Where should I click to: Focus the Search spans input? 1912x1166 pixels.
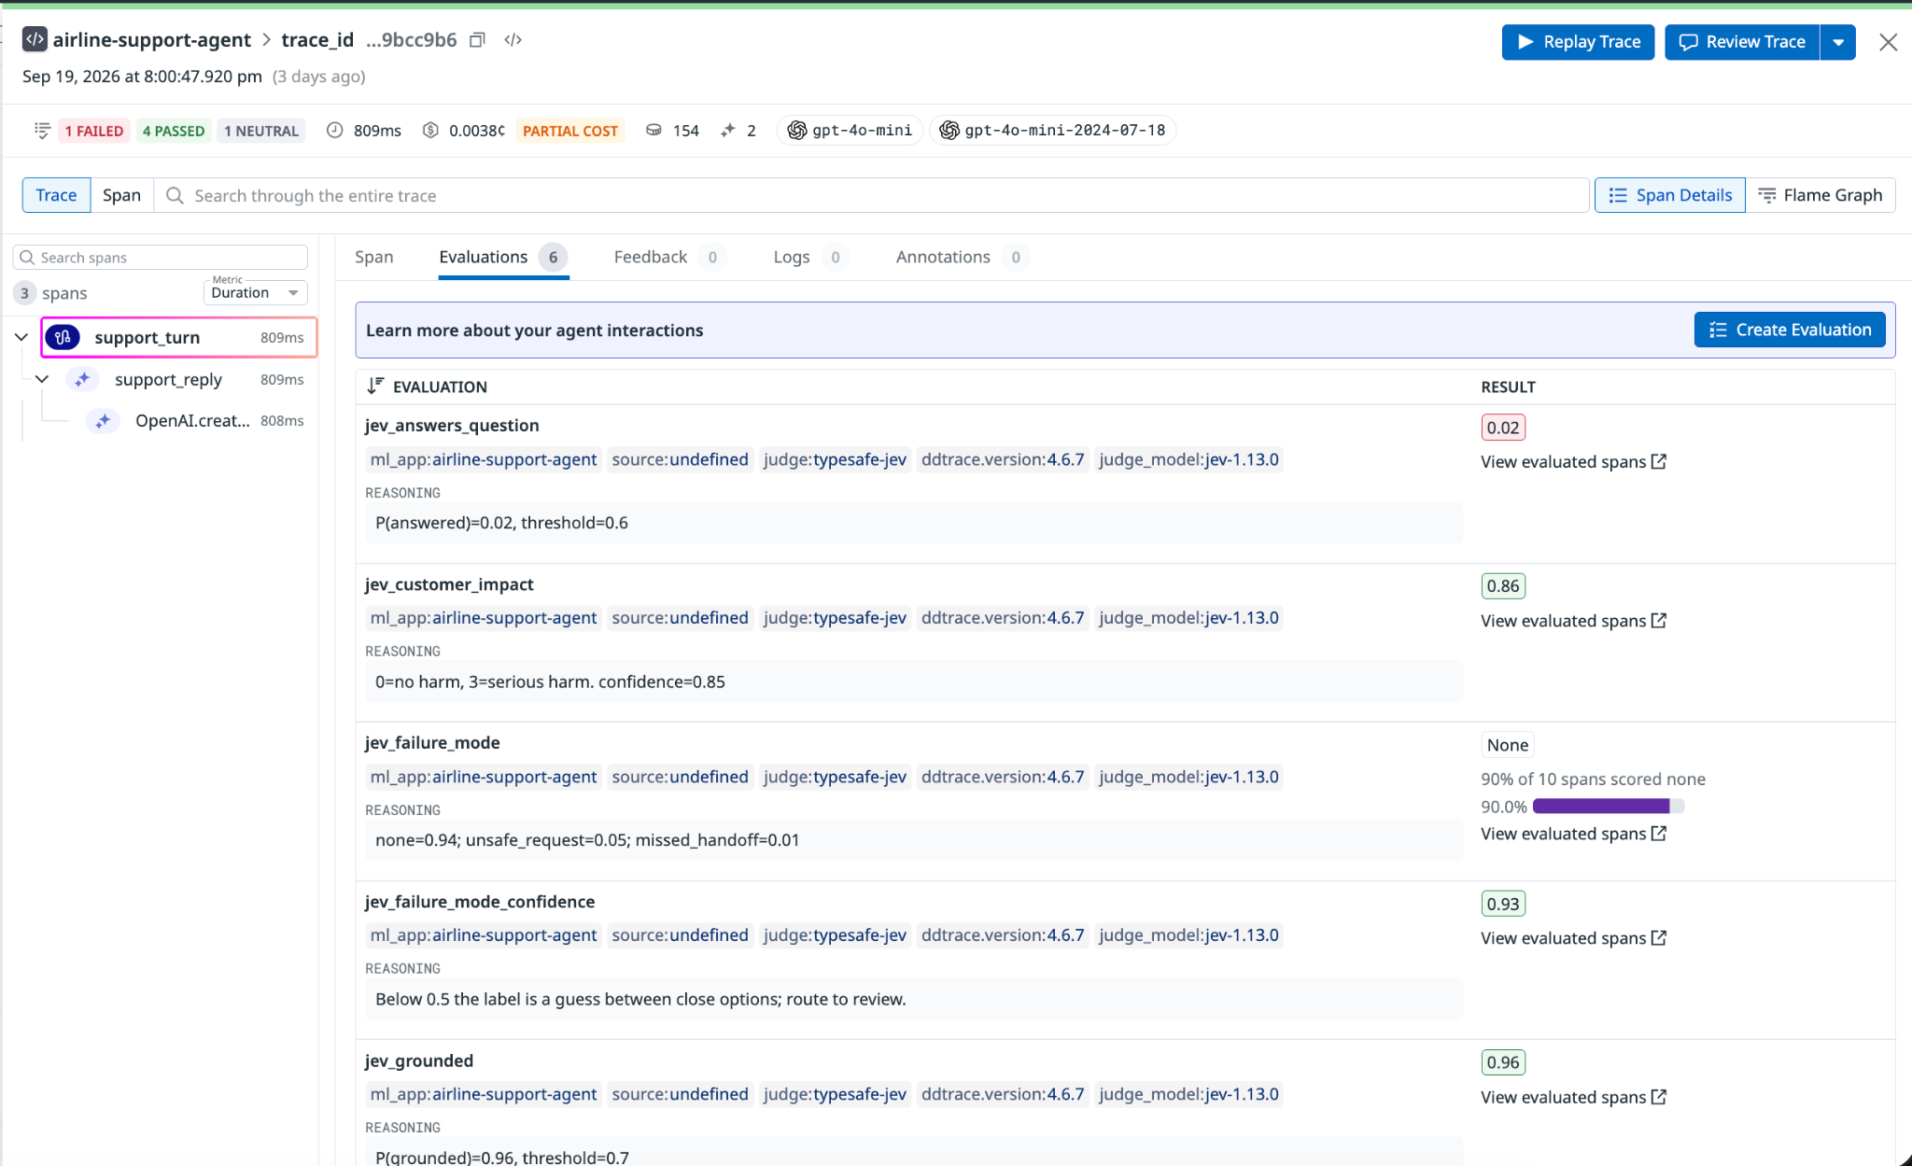tap(161, 258)
